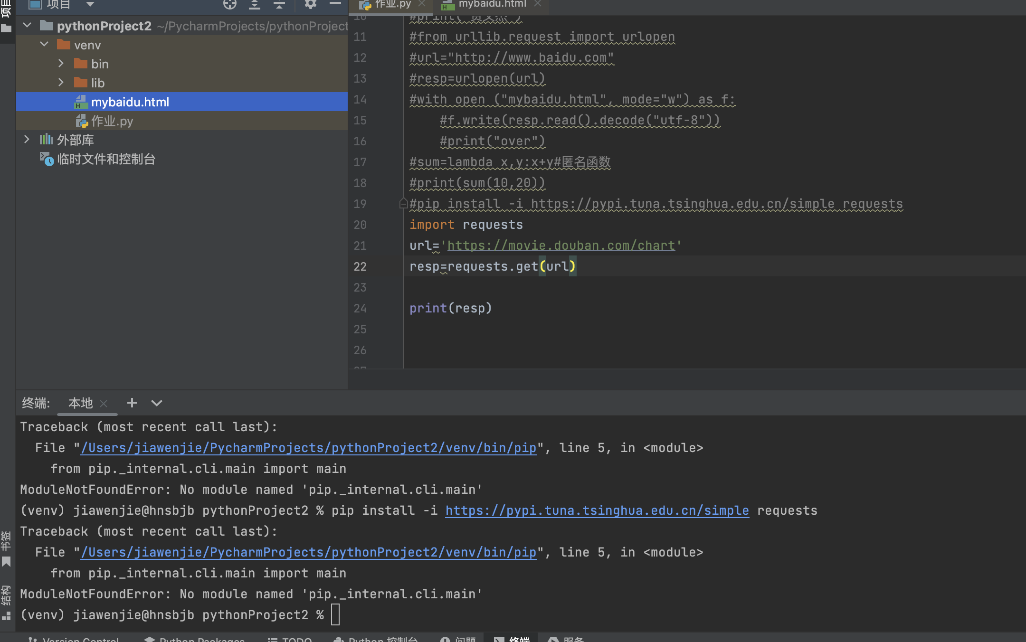The height and width of the screenshot is (642, 1026).
Task: Switch to the mybaidu.html editor tab
Action: (x=492, y=4)
